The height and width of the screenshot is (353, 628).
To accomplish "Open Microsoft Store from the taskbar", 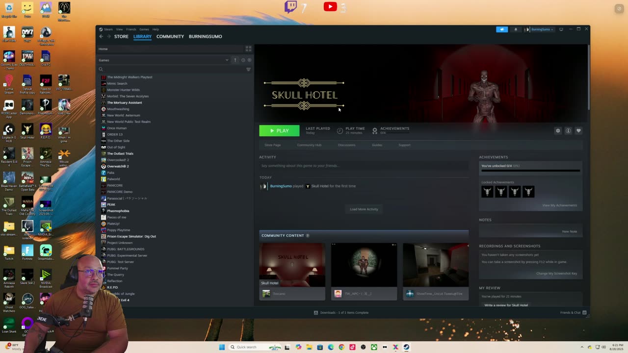I will [320, 347].
